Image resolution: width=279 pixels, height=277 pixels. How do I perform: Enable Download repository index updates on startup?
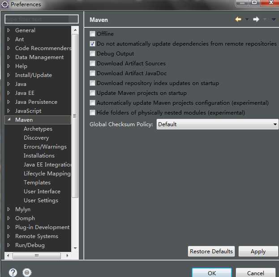[92, 83]
